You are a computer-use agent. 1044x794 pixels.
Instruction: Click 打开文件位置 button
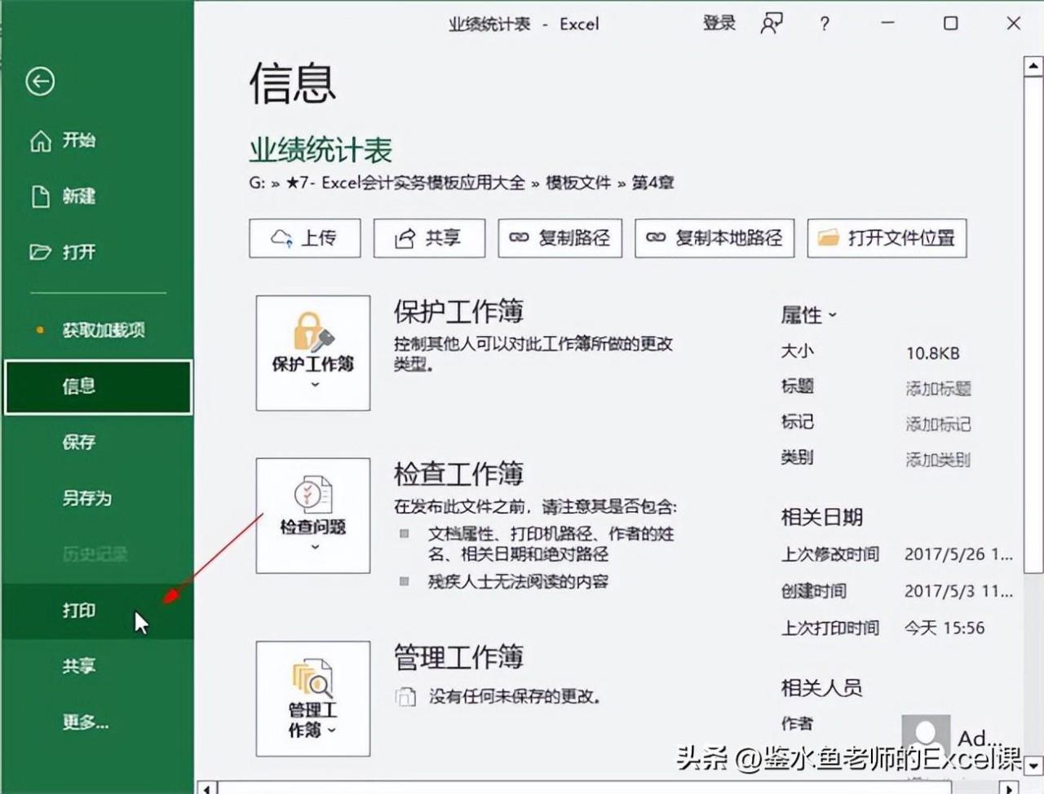click(x=887, y=238)
